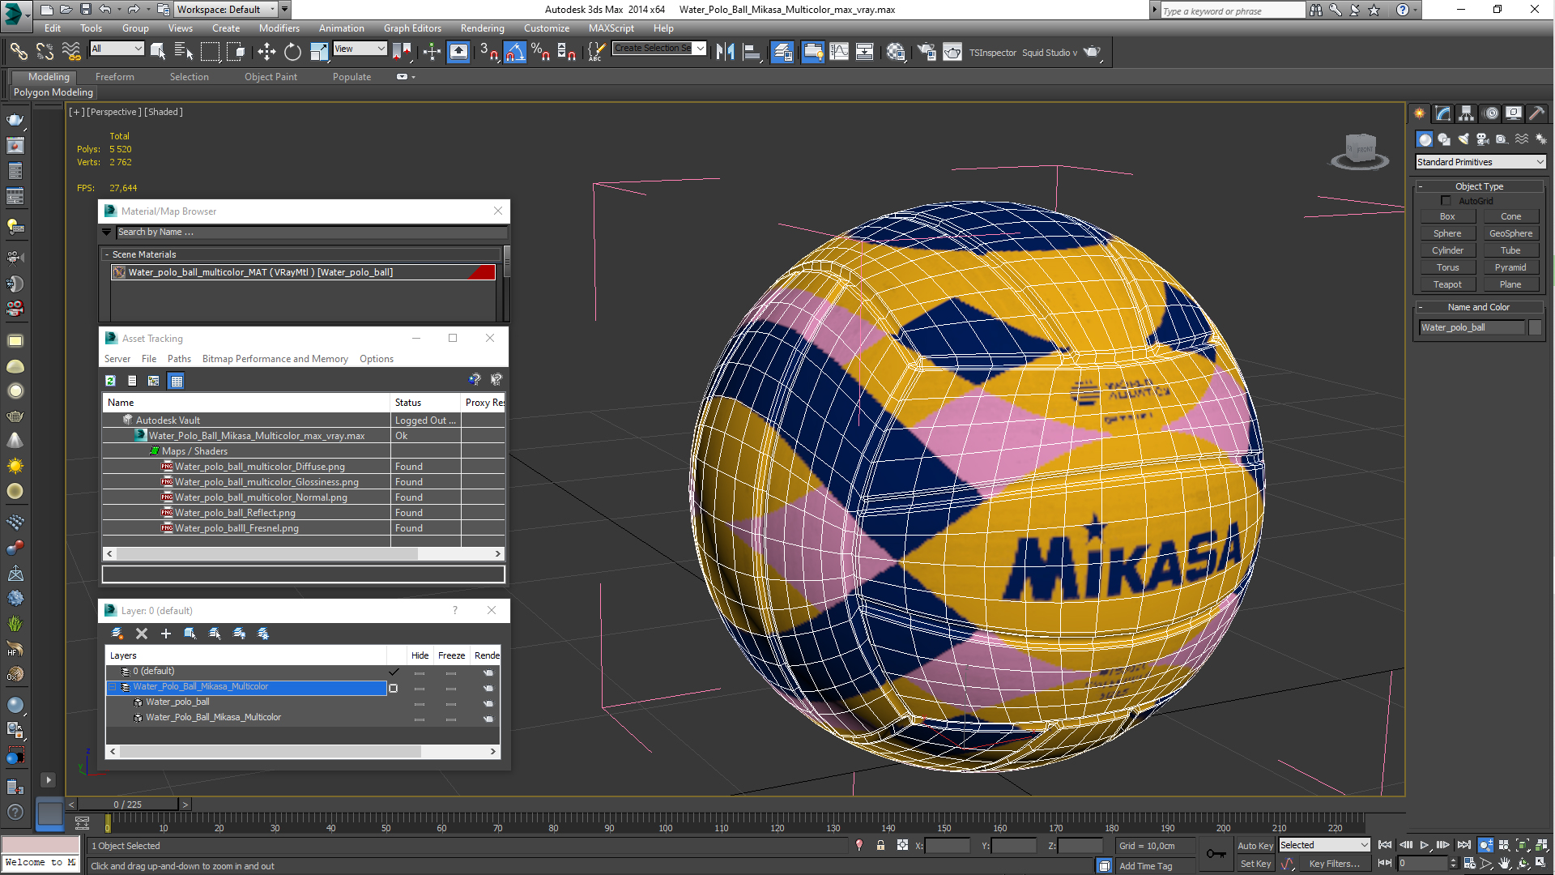The image size is (1555, 875).
Task: Activate the Select and Rotate tool
Action: (x=292, y=52)
